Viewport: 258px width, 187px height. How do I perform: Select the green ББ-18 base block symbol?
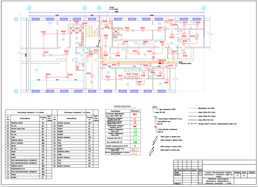pos(135,142)
